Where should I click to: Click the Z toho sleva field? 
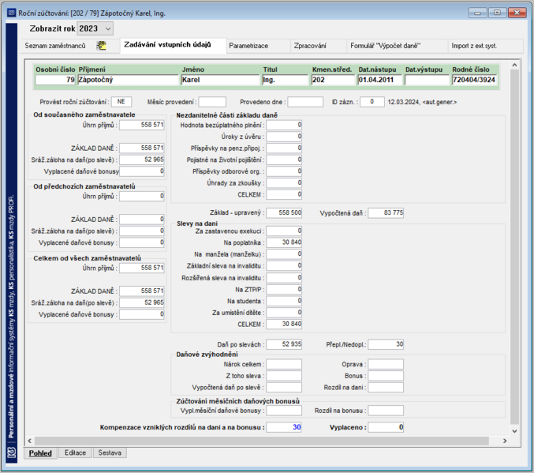284,376
